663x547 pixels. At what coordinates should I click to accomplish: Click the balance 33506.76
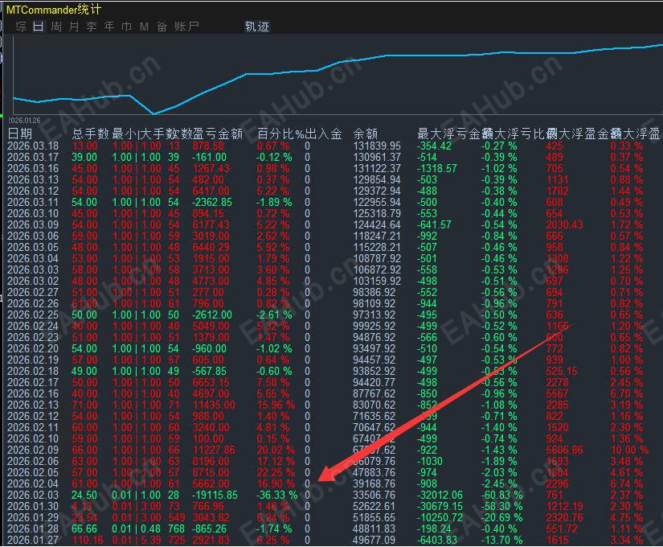374,495
